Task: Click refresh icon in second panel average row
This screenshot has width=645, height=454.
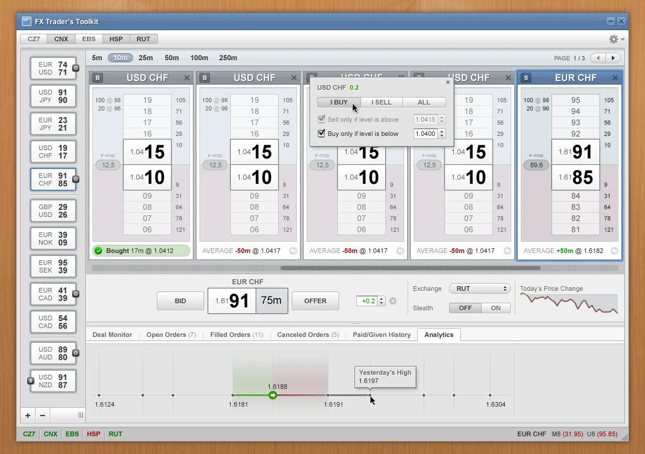Action: pyautogui.click(x=293, y=251)
